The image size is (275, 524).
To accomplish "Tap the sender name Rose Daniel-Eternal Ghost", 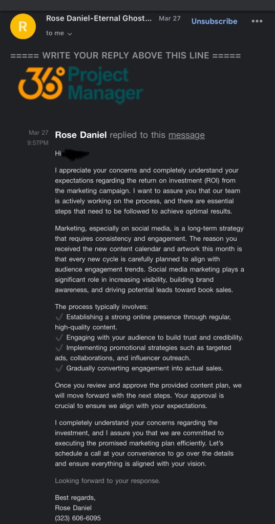I will point(98,18).
